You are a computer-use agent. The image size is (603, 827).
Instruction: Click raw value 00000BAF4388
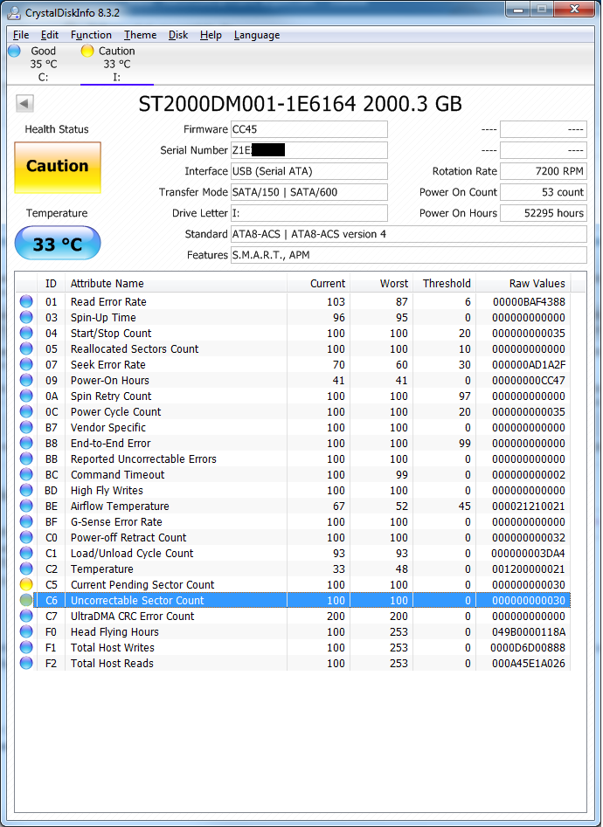[x=529, y=301]
